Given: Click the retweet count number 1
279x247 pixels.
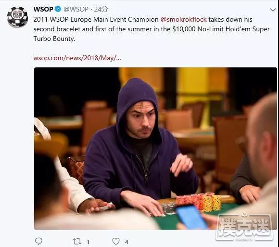Looking at the screenshot, I should [88, 242].
